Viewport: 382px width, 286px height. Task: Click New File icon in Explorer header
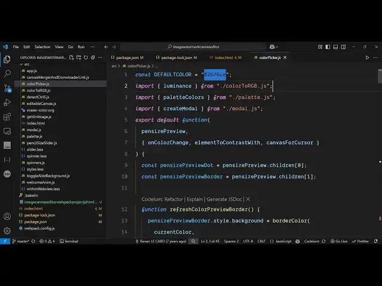tap(71, 58)
